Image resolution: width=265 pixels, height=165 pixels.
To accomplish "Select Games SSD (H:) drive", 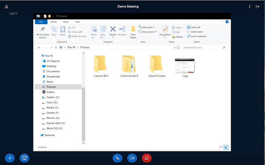I will pos(53,123).
